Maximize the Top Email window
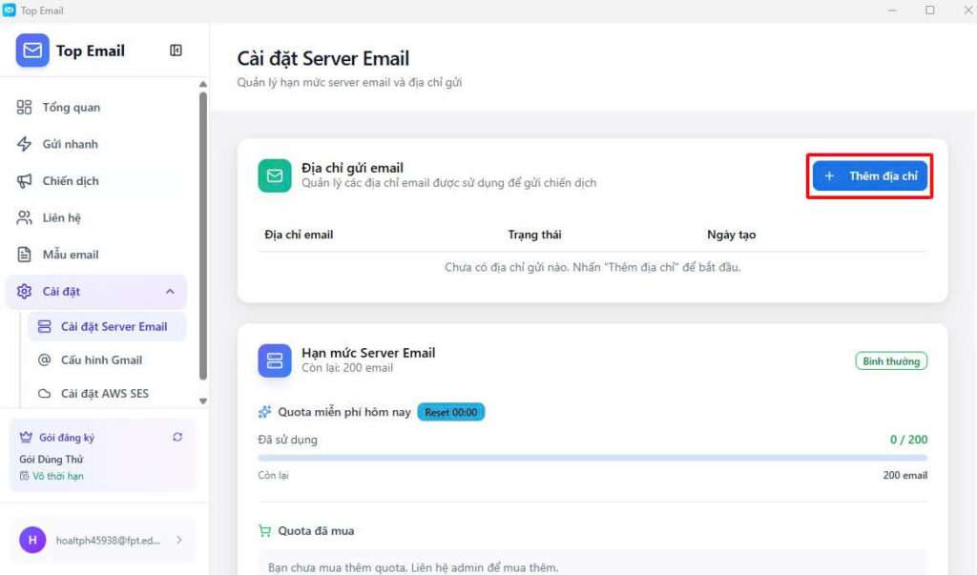 [929, 10]
